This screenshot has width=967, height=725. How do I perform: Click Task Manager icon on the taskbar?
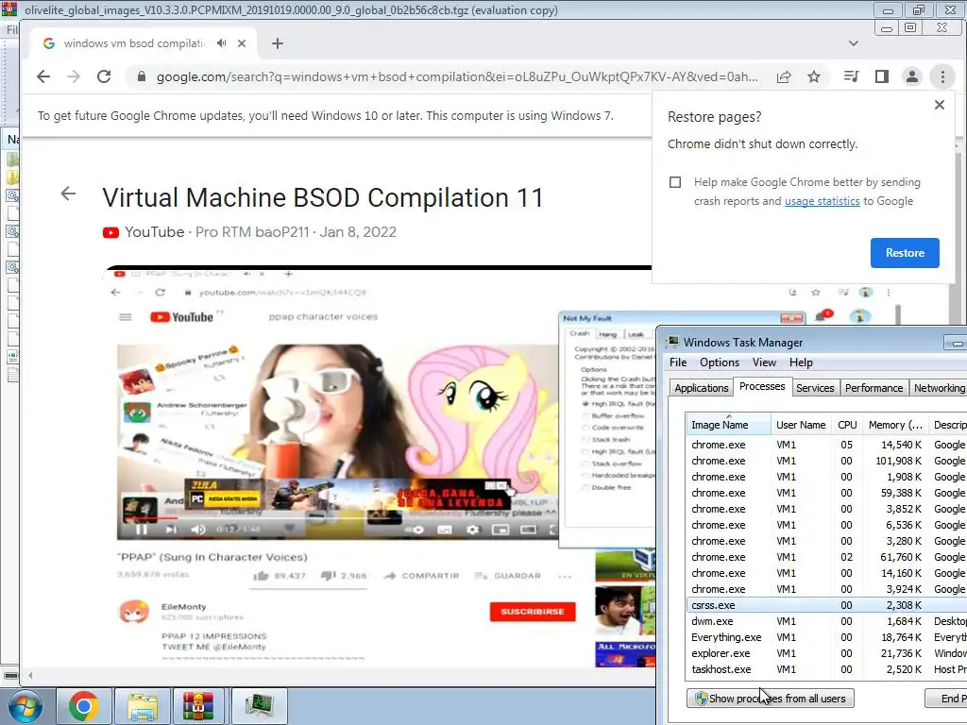tap(259, 706)
